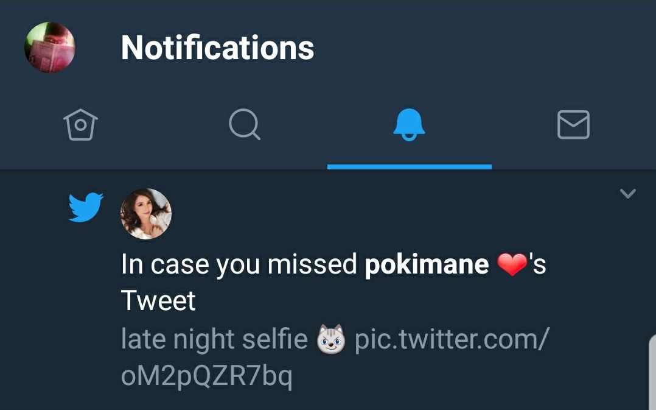Open the Direct Messages envelope icon
This screenshot has height=410, width=656.
click(573, 124)
